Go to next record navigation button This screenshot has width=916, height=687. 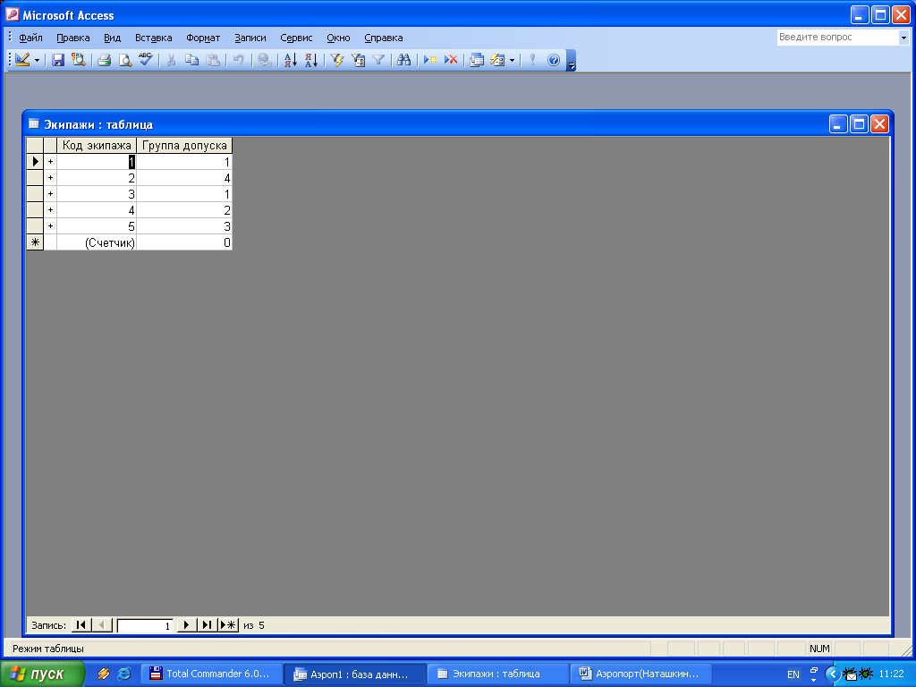pyautogui.click(x=186, y=625)
